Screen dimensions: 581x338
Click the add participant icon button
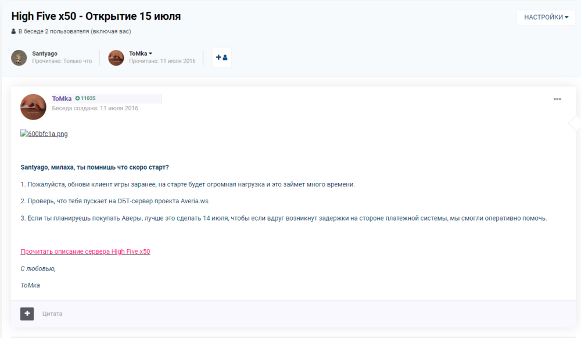[x=221, y=57]
